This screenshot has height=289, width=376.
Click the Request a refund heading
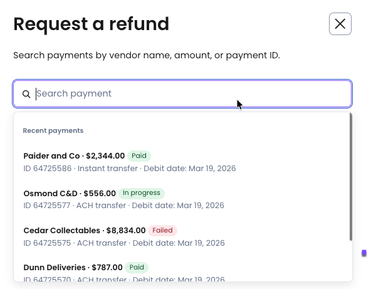(x=91, y=24)
